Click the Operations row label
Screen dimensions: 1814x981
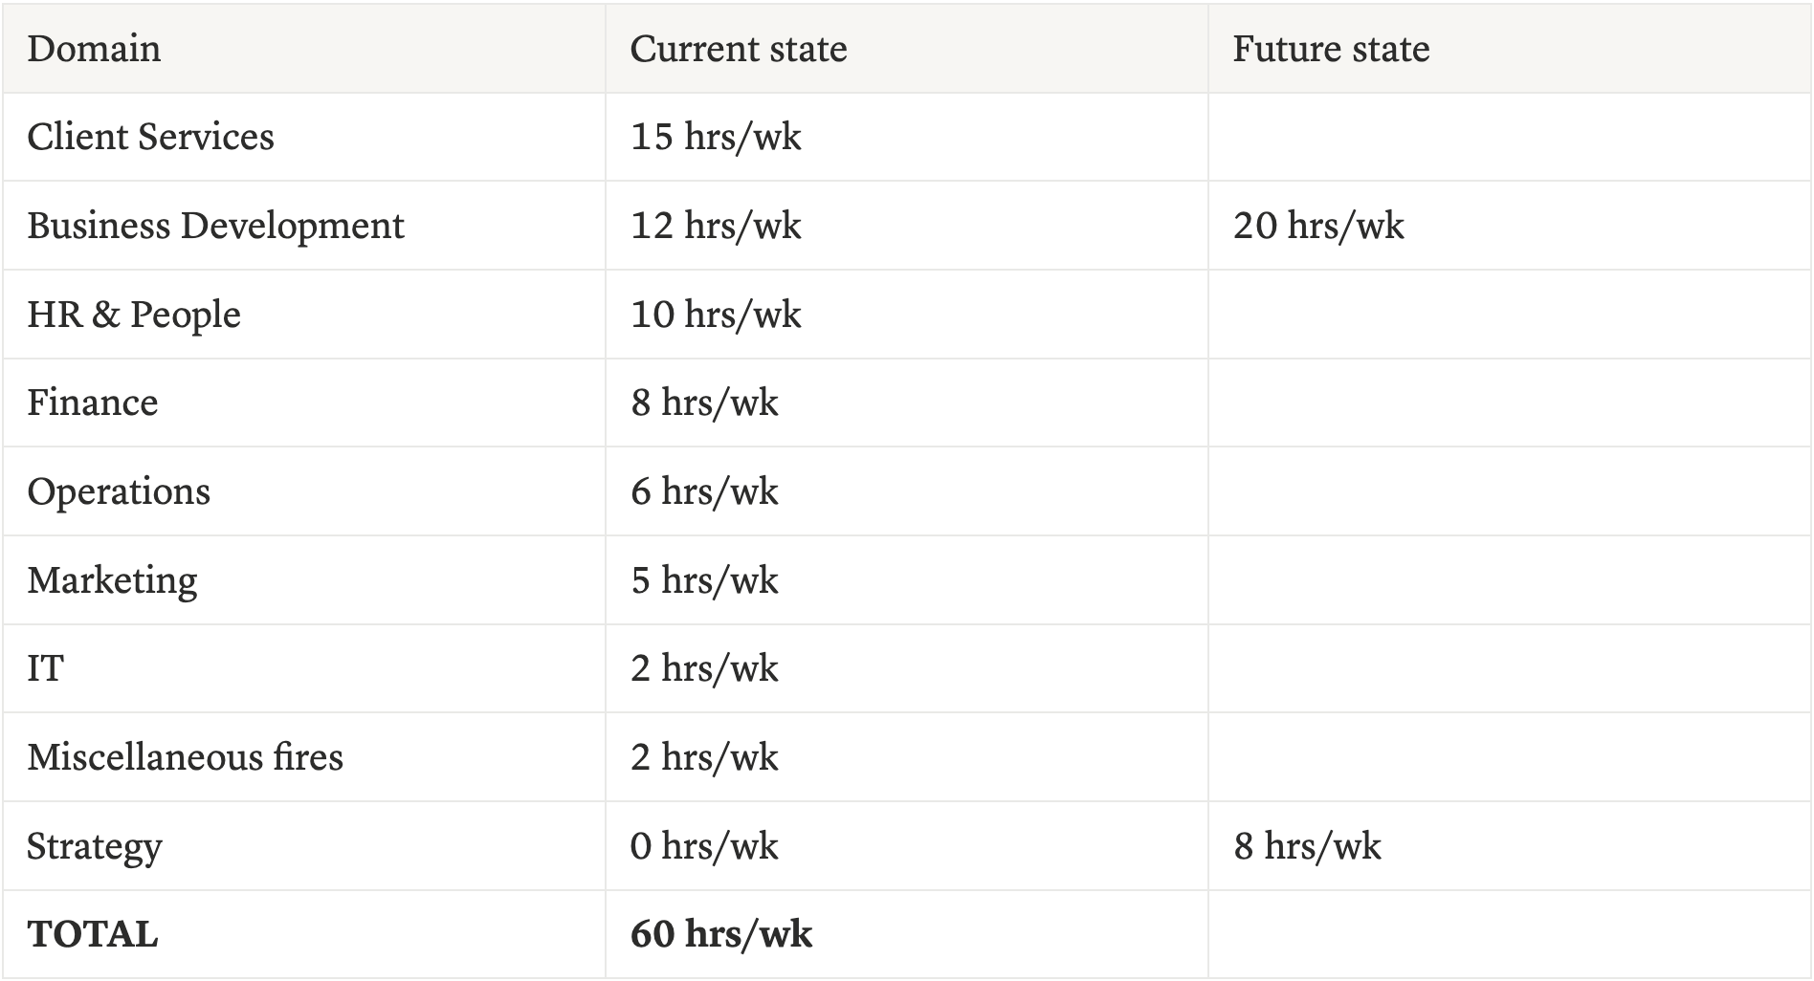tap(119, 491)
